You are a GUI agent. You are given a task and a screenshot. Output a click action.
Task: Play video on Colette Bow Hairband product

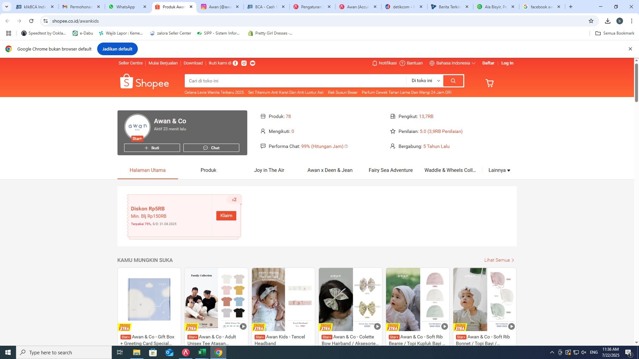tap(377, 326)
